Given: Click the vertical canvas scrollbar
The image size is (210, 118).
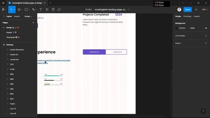Looking at the screenshot, I should (x=171, y=93).
